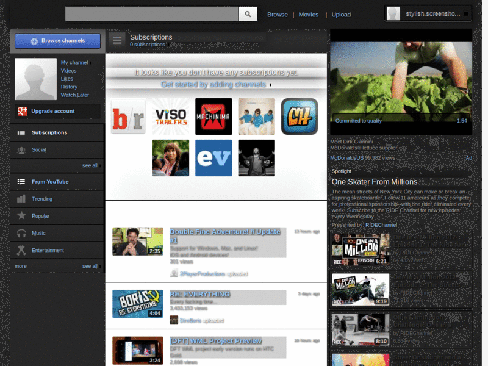Open Likes link in profile menu

coord(67,79)
